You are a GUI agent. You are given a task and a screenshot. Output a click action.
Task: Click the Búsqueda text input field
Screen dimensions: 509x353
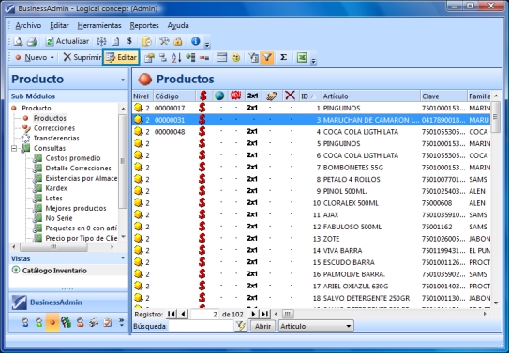[x=202, y=326]
